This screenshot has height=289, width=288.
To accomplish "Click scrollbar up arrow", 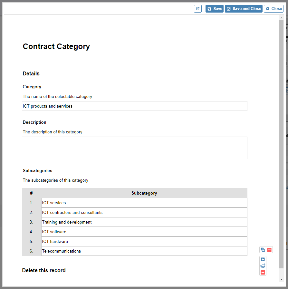I will pyautogui.click(x=281, y=18).
